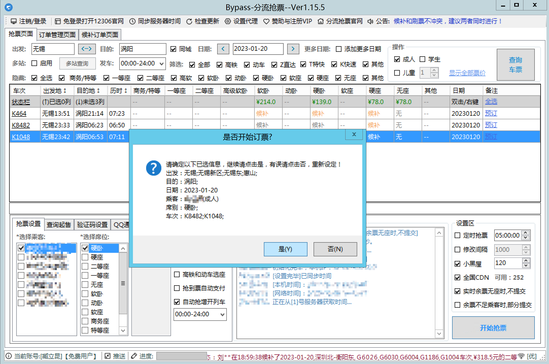Click the 日期 date input field
The height and width of the screenshot is (364, 549).
(258, 49)
